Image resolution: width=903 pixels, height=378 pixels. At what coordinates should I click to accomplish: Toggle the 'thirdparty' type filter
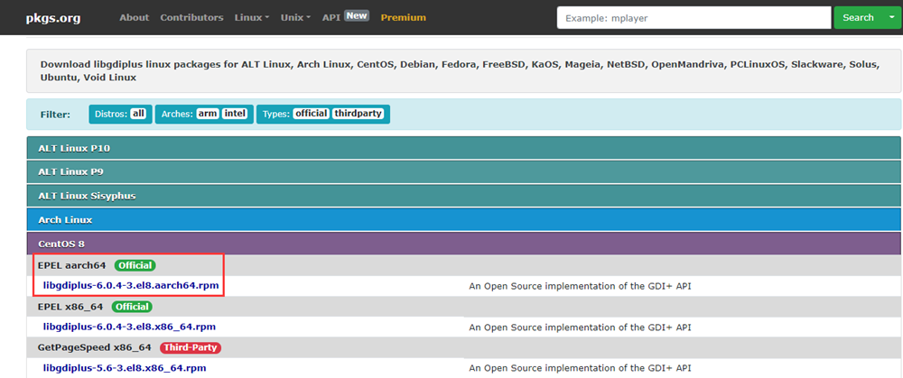(358, 114)
